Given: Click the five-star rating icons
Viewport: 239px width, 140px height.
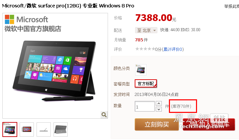Looking at the screenshot, I should click(x=145, y=49).
